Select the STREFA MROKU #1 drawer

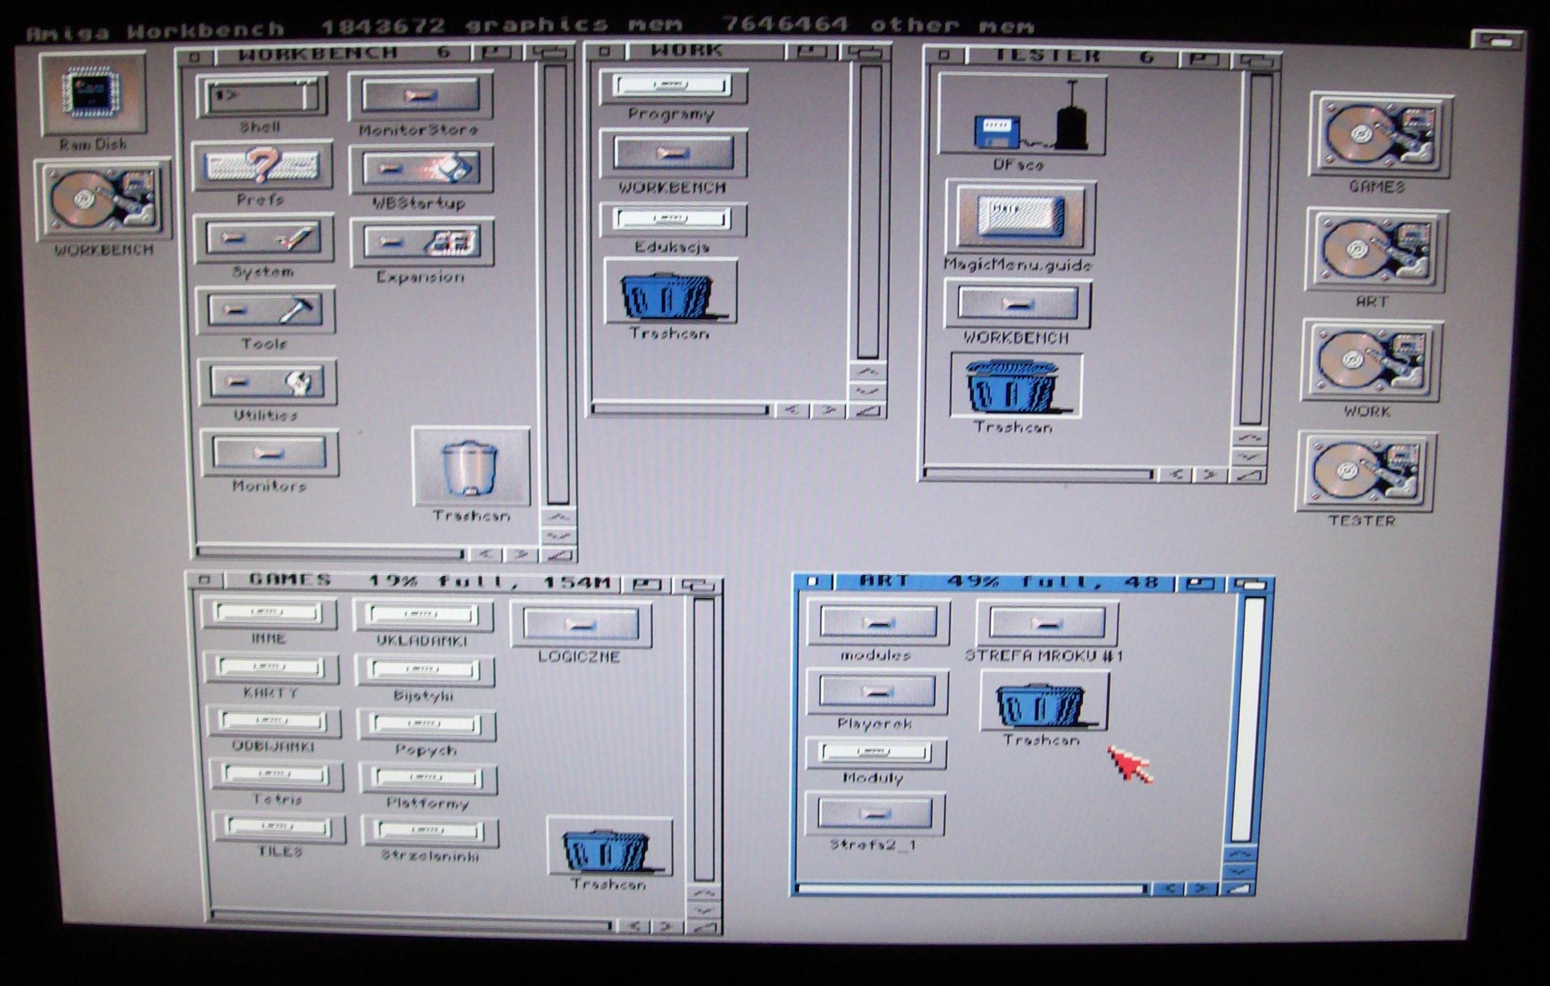click(x=1046, y=623)
